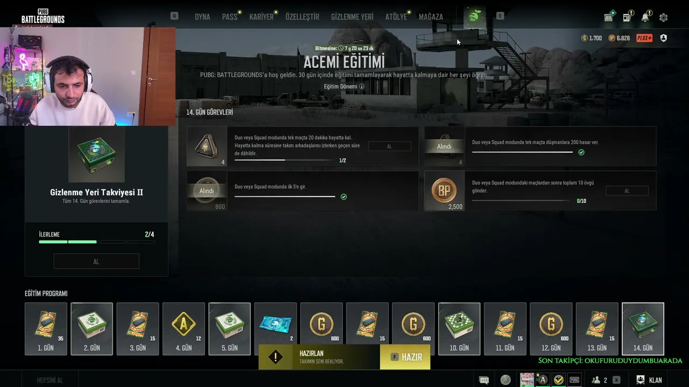Click AL button for 20-minute survival mission
This screenshot has height=387, width=689.
(389, 146)
